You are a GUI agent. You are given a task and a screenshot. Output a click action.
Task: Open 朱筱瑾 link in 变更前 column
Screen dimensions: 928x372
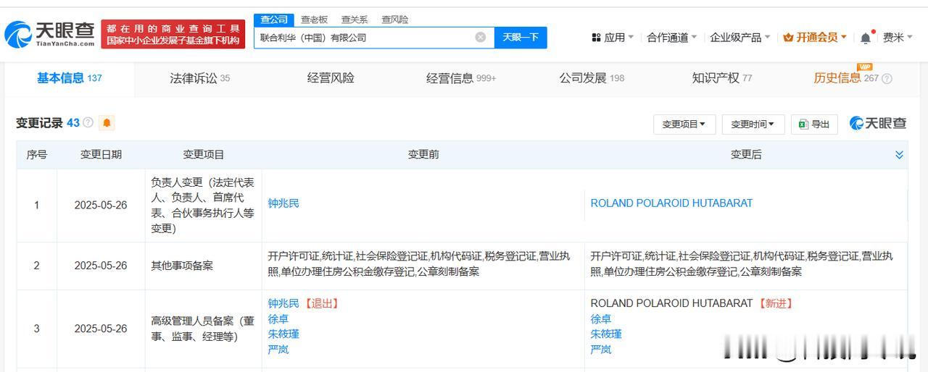pyautogui.click(x=283, y=334)
